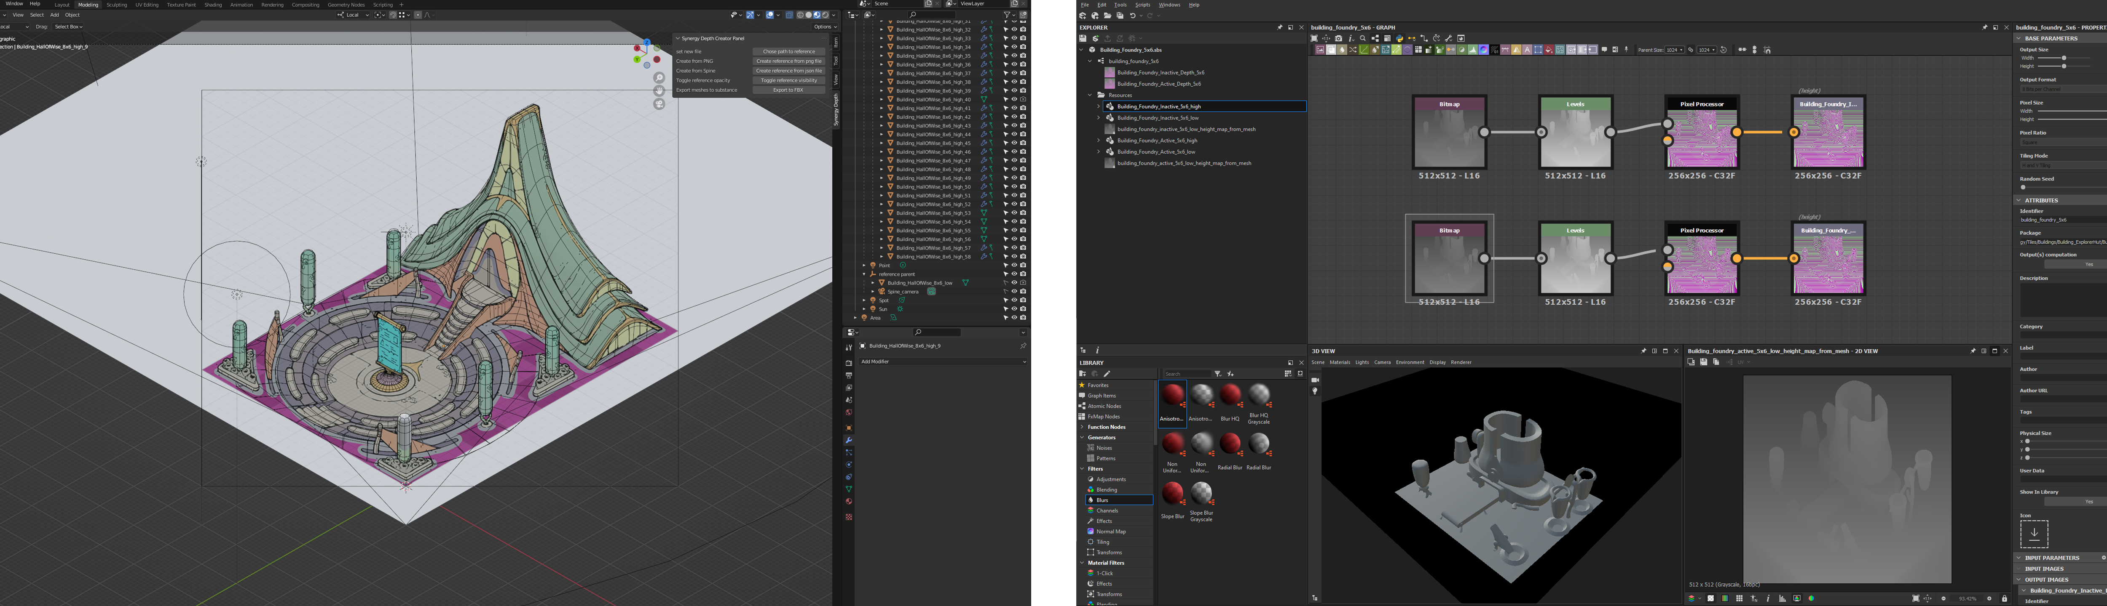Open the Sculpting workspace tab
Image resolution: width=2107 pixels, height=606 pixels.
tap(117, 5)
